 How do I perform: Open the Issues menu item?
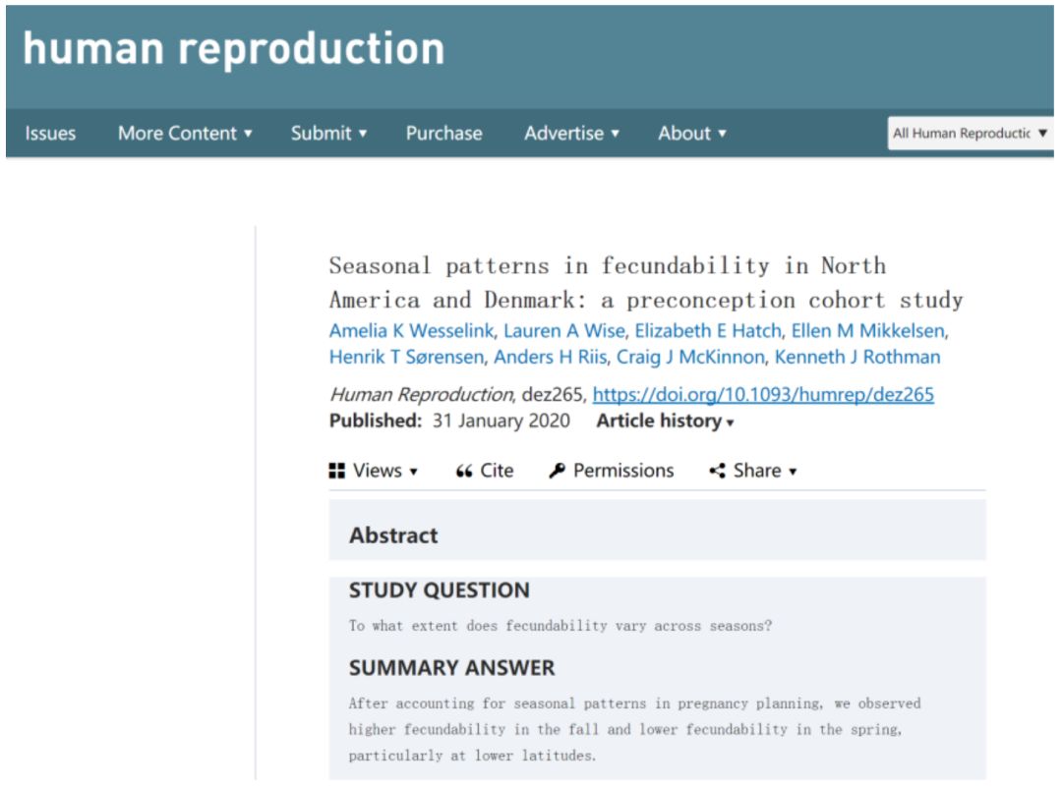click(x=50, y=134)
